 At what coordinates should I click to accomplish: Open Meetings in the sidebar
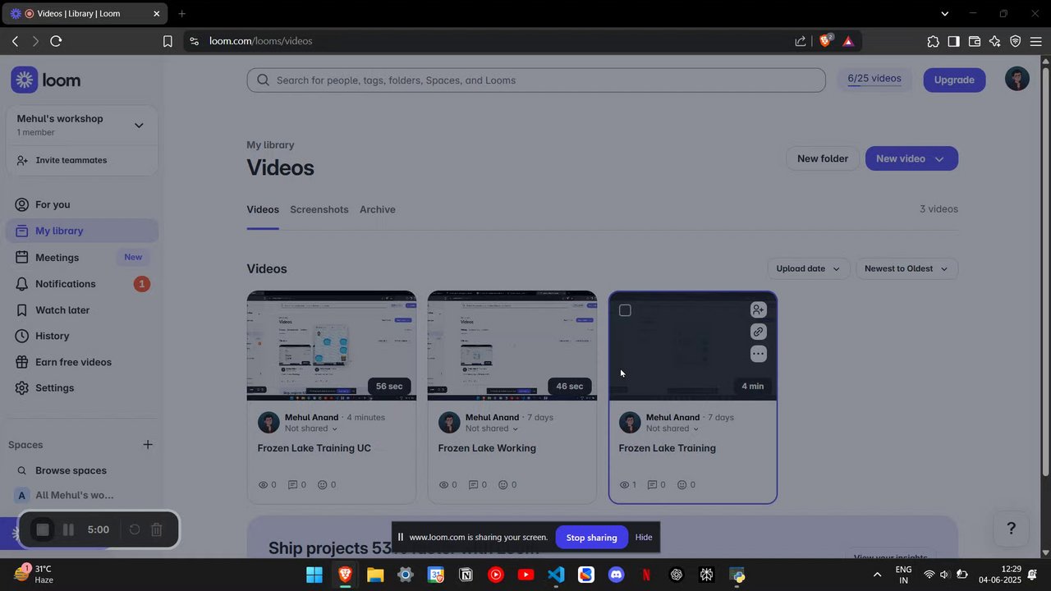(x=82, y=257)
